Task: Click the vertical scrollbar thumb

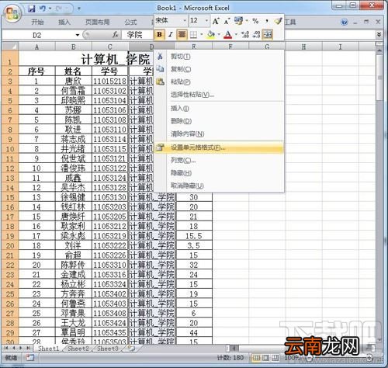Action: click(x=379, y=78)
